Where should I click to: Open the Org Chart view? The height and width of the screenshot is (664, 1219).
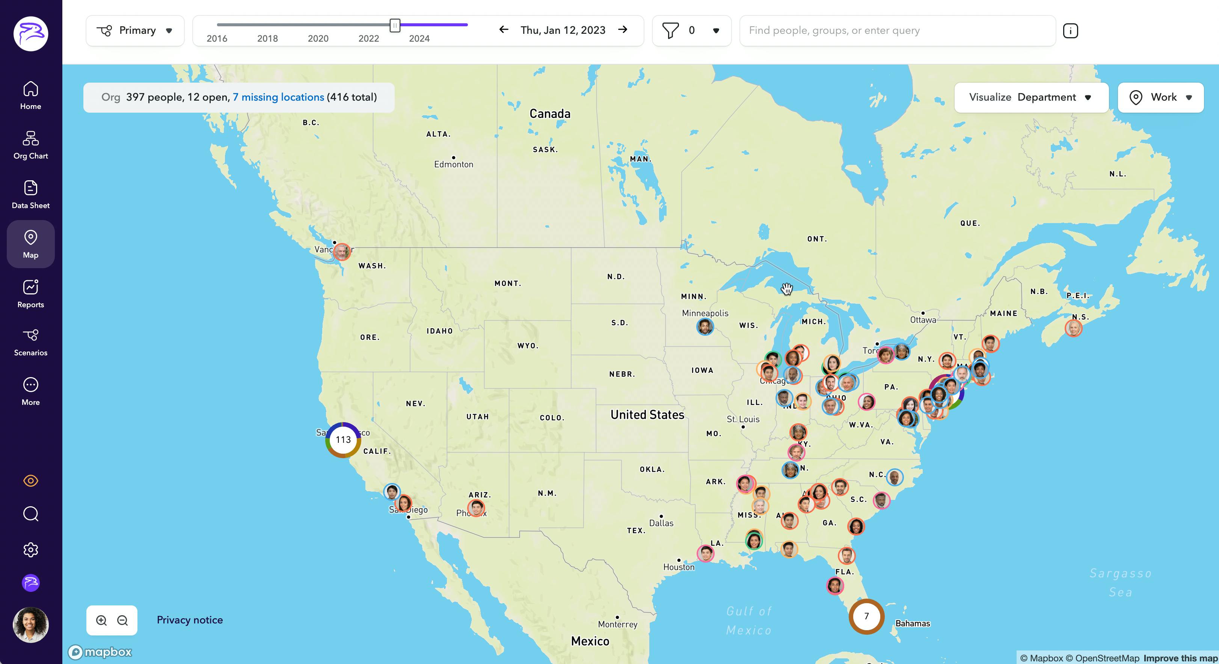(x=30, y=145)
